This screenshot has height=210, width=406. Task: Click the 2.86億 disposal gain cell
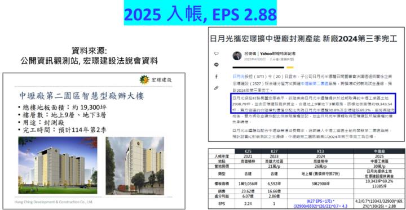coord(273,196)
